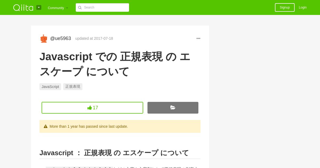
Task: Click the Search input field
Action: (102, 7)
